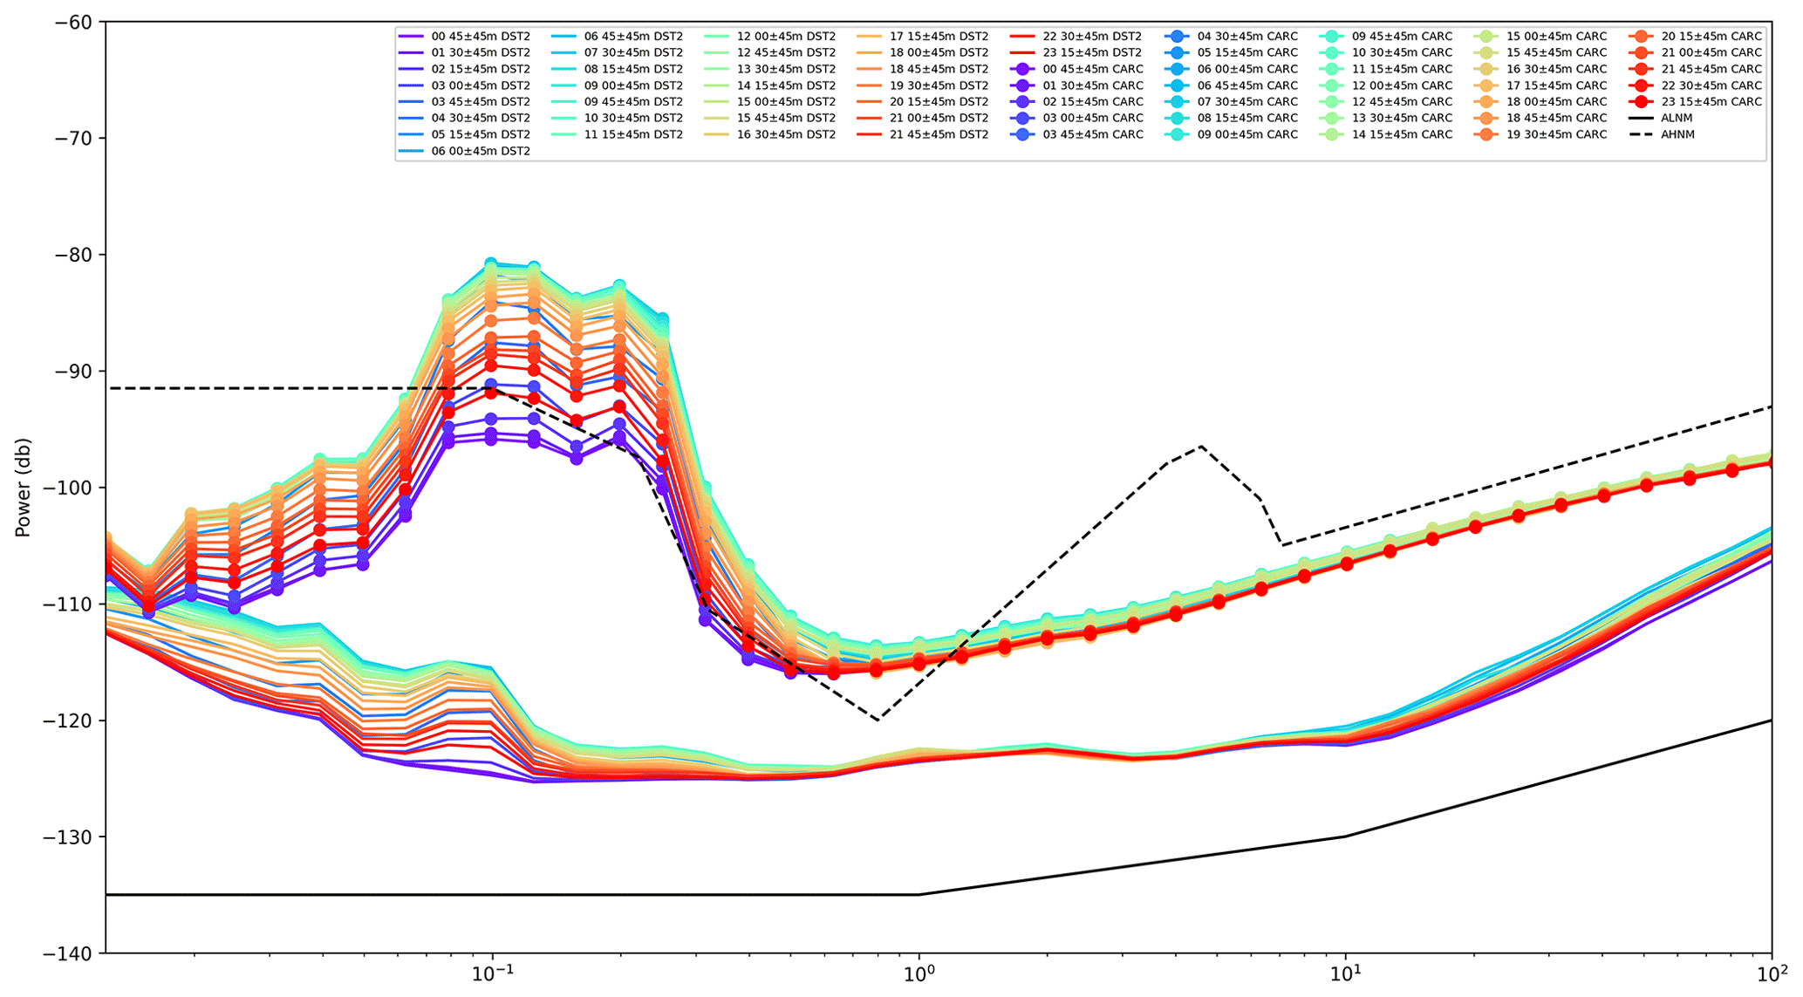Click the AHNM dashed legend entry
Screen dimensions: 1803x997
pyautogui.click(x=1677, y=134)
